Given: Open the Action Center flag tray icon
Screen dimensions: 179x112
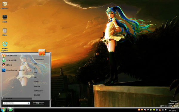Looking at the screenshot, I should point(145,110).
